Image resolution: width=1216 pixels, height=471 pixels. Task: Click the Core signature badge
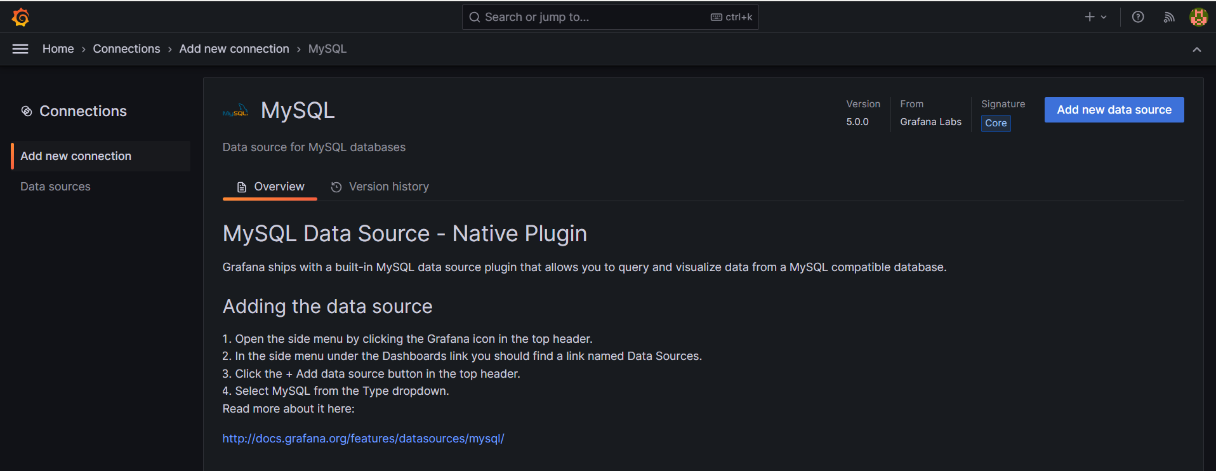click(996, 123)
